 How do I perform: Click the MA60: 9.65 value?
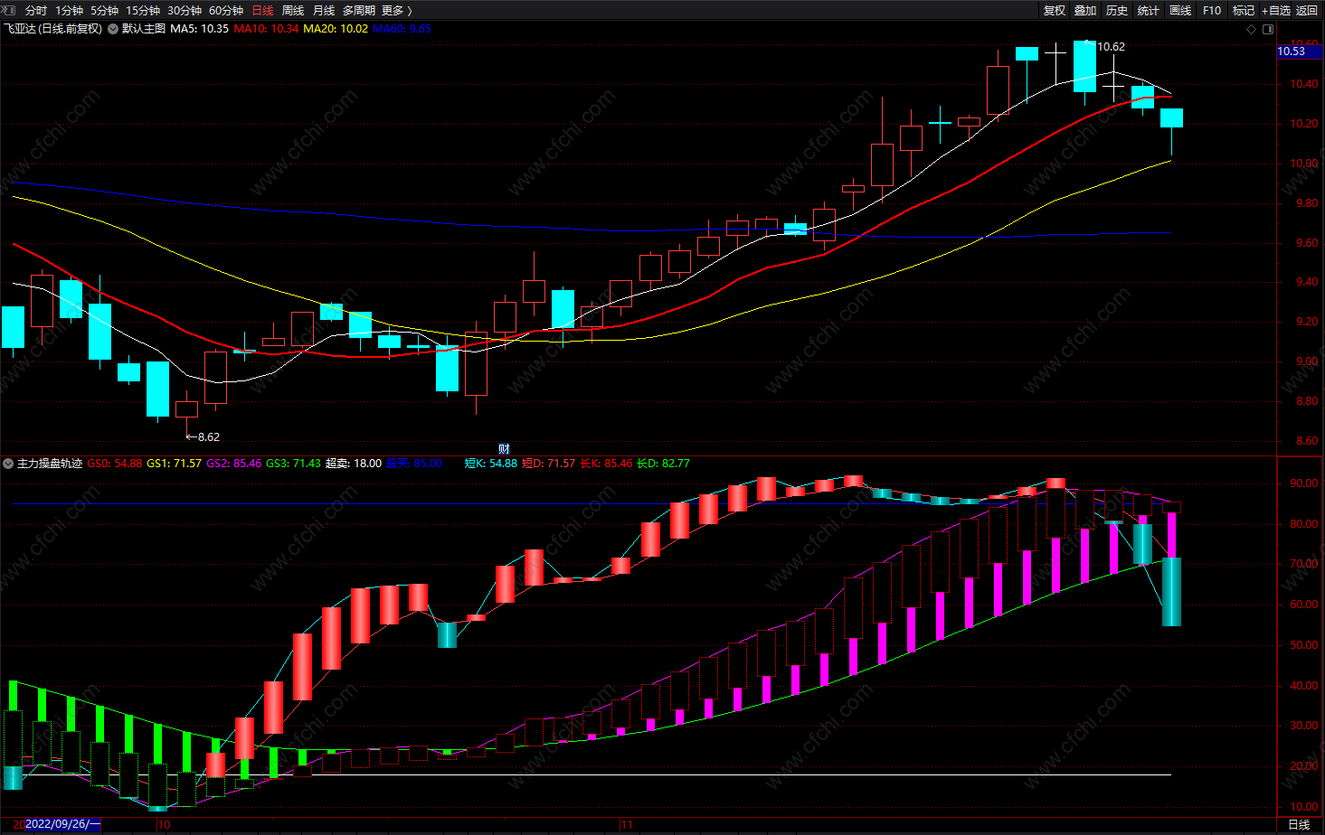[x=402, y=28]
